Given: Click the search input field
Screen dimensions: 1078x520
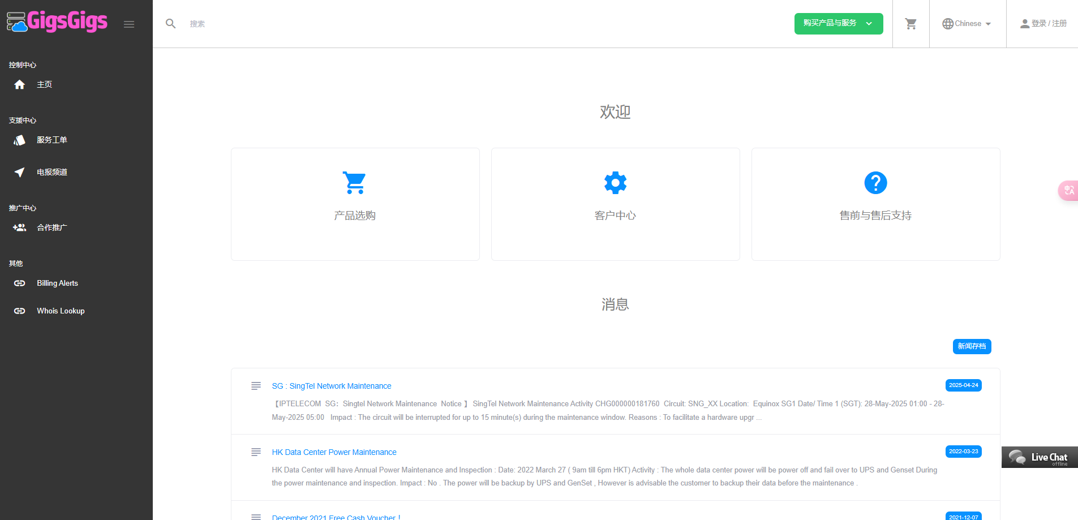Looking at the screenshot, I should (226, 23).
